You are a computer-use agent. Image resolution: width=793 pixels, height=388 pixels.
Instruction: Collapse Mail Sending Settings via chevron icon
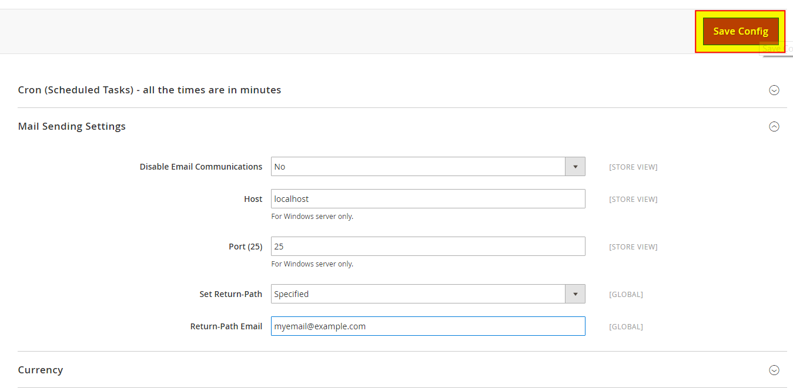[x=774, y=127]
